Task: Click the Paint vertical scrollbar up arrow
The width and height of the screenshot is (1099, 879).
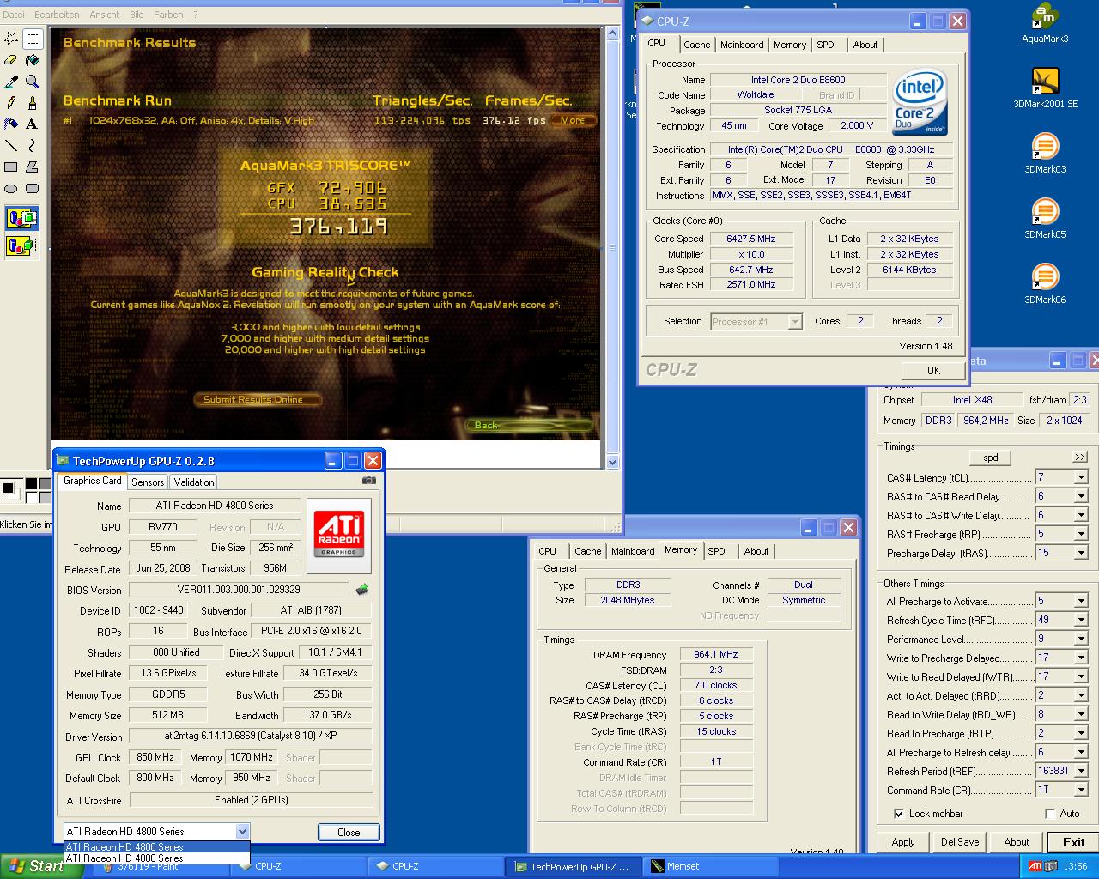Action: (x=612, y=33)
